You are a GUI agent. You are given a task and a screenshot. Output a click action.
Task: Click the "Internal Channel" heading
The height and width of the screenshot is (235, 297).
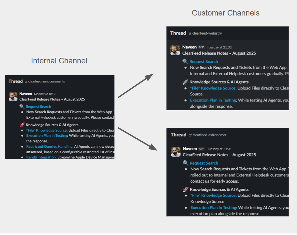pos(59,61)
